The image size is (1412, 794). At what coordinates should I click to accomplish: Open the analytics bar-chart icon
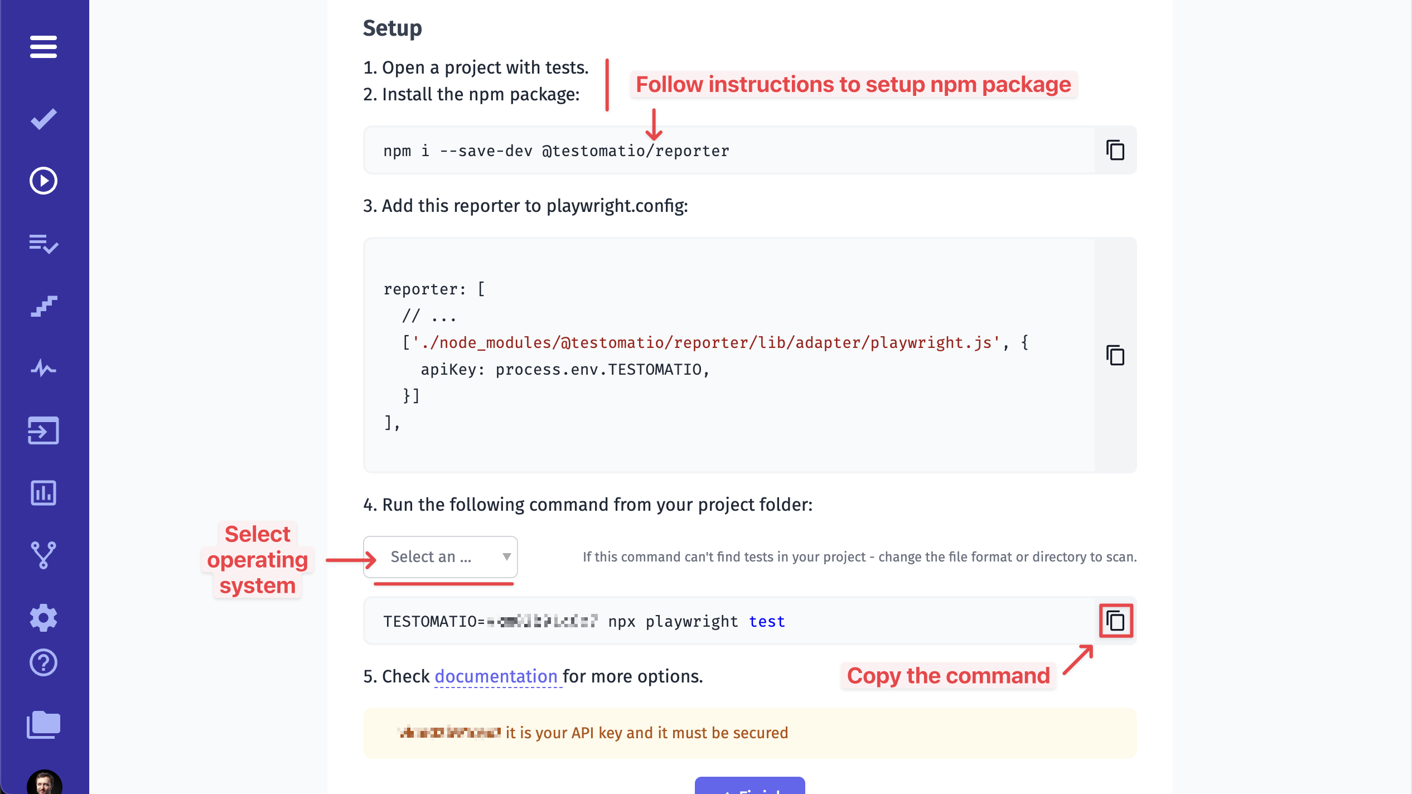43,493
